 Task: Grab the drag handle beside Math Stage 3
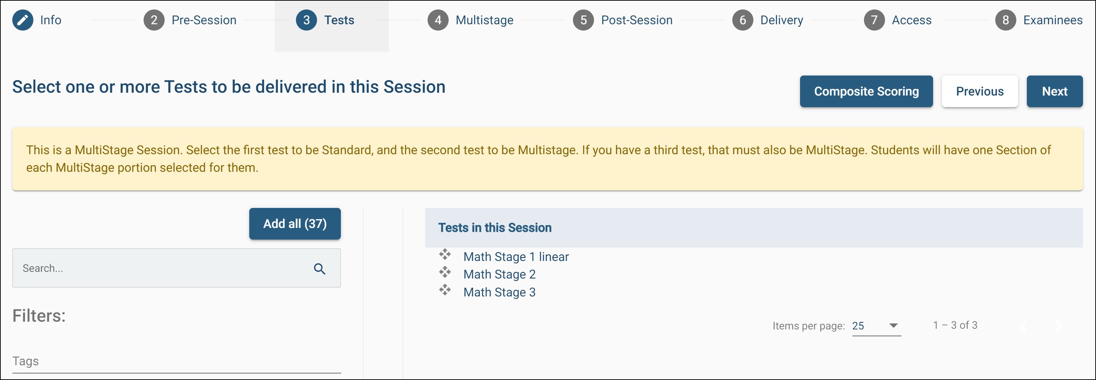pos(444,290)
